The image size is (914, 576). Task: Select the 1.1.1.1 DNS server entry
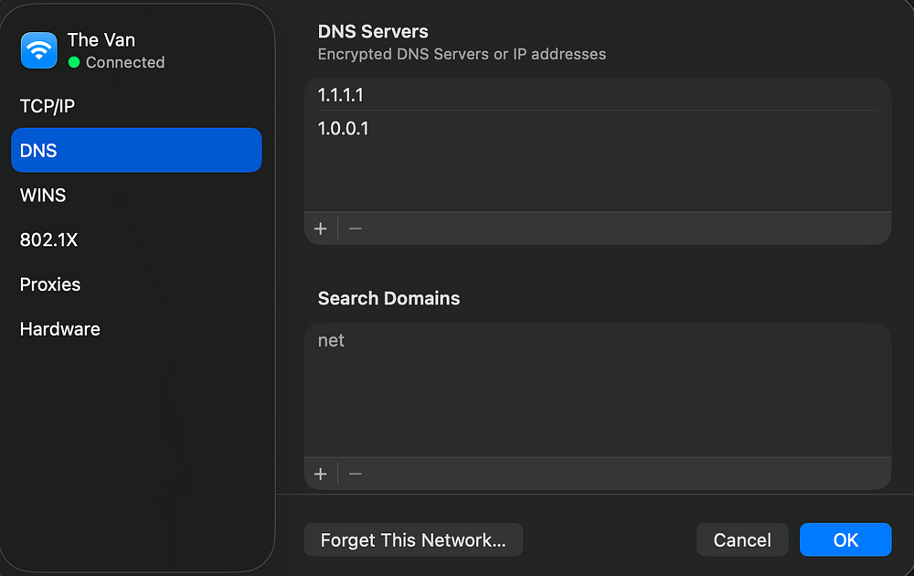point(341,95)
